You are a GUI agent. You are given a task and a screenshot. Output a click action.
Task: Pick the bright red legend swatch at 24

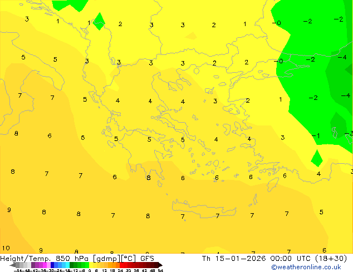(x=121, y=265)
